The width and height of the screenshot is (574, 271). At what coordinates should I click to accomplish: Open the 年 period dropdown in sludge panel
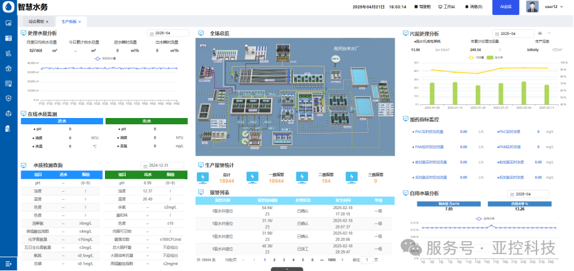pyautogui.click(x=544, y=33)
